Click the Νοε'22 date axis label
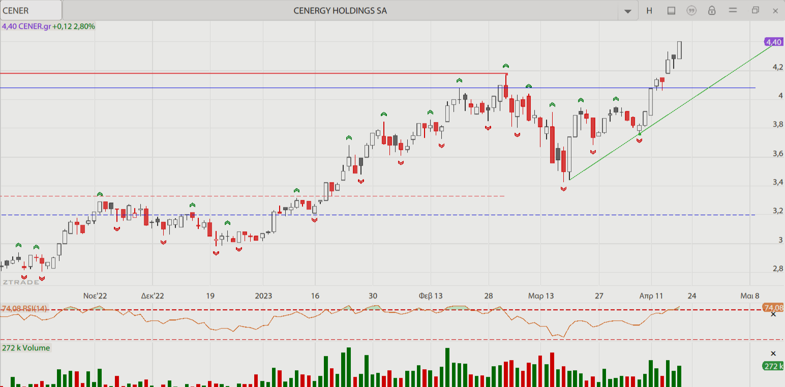 tap(95, 296)
